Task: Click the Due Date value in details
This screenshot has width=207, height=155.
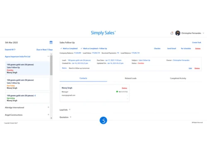Action: 113,60
